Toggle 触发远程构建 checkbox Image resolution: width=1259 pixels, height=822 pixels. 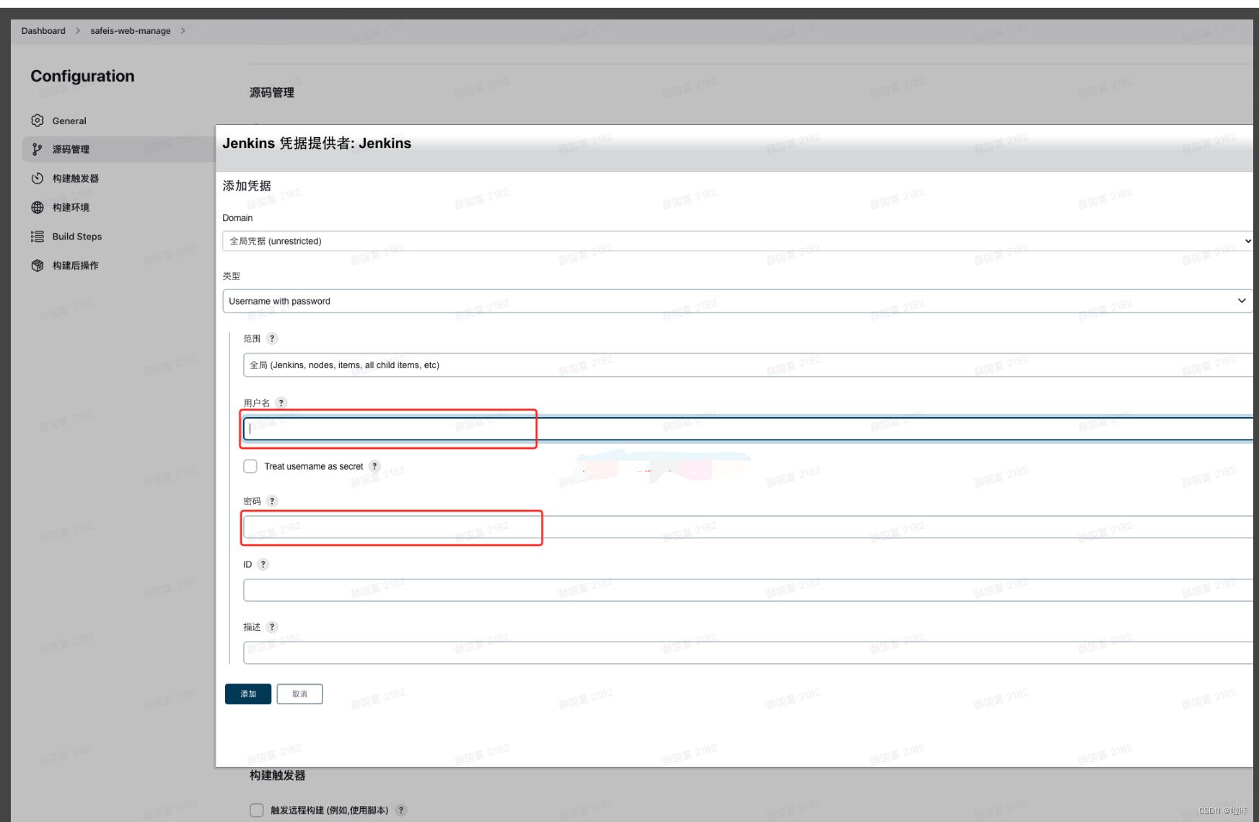tap(257, 810)
